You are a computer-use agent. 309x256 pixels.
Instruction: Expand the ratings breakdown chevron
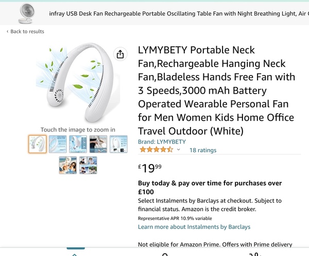(x=179, y=150)
